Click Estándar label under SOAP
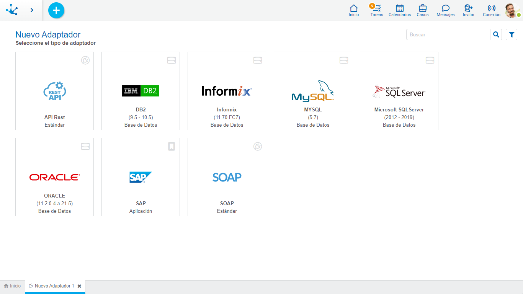The height and width of the screenshot is (294, 523). click(227, 211)
